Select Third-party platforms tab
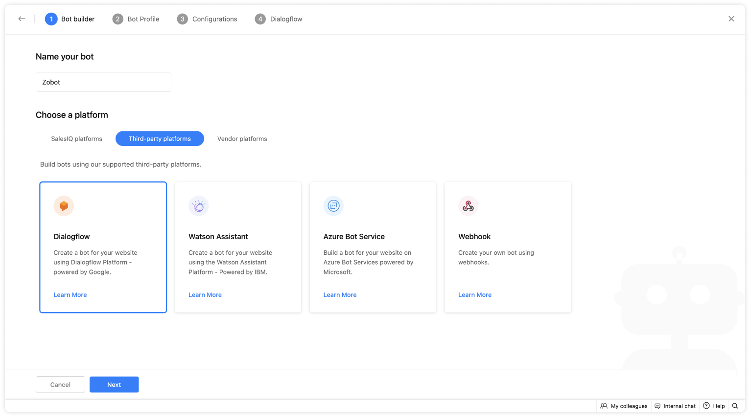750x417 pixels. 160,139
